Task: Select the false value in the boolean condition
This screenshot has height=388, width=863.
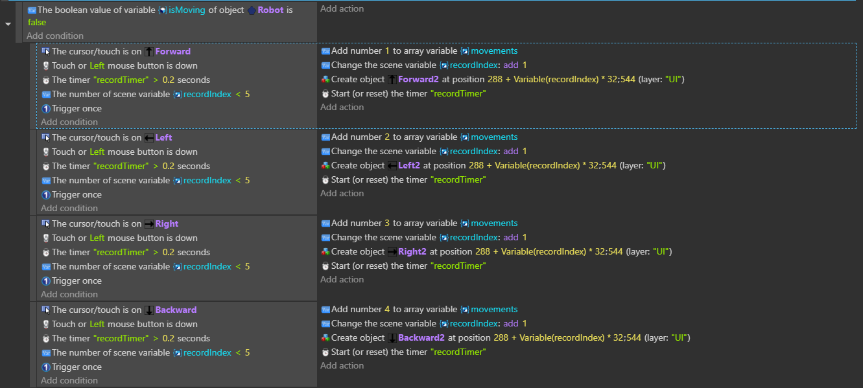Action: 36,21
